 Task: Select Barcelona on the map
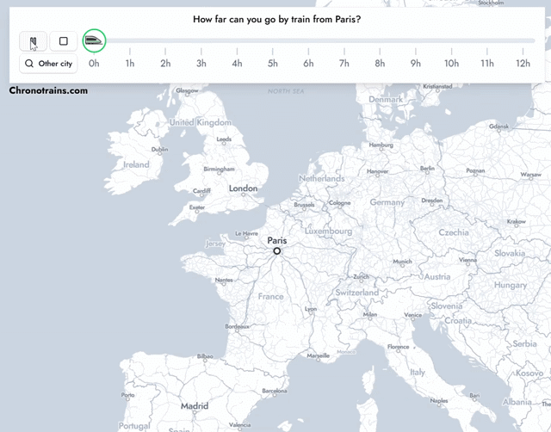pyautogui.click(x=275, y=391)
